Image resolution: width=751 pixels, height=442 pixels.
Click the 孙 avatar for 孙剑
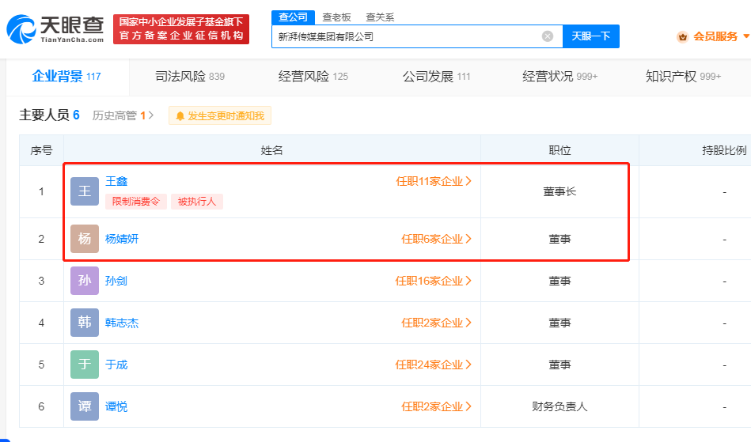click(85, 281)
